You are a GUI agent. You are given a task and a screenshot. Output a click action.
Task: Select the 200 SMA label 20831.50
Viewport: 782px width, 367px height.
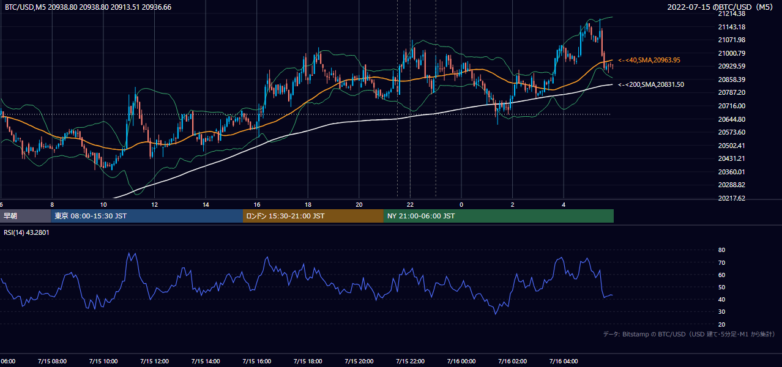(x=650, y=84)
